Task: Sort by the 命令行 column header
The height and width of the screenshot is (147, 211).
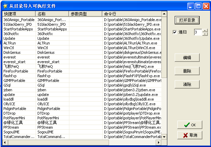Action: [x=132, y=14]
